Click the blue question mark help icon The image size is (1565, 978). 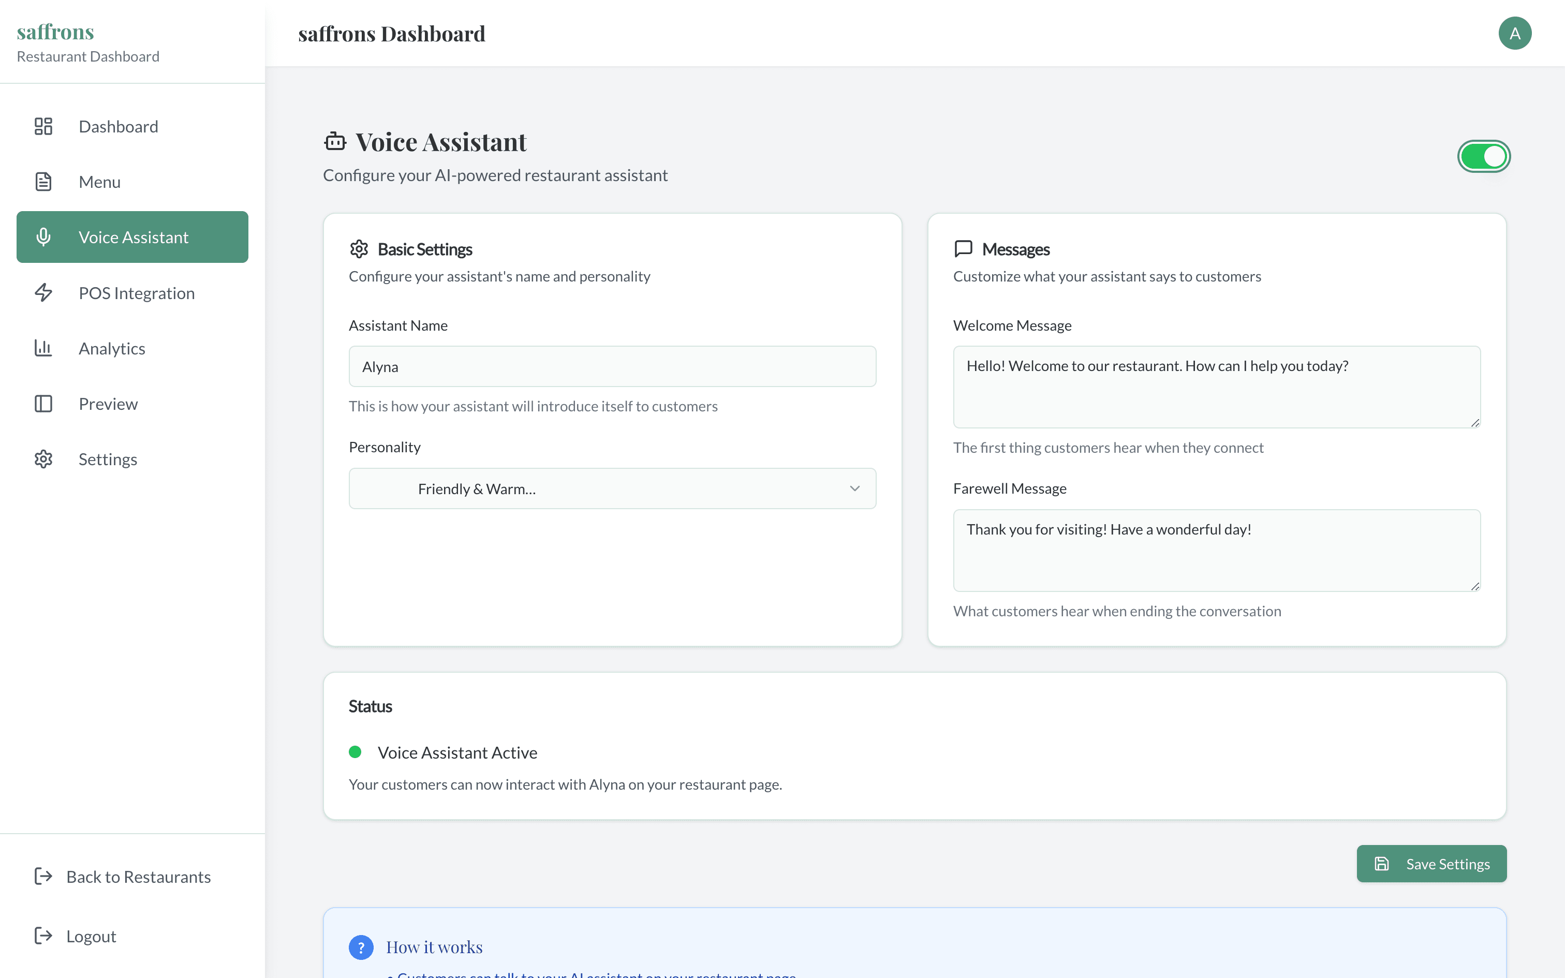(x=361, y=947)
